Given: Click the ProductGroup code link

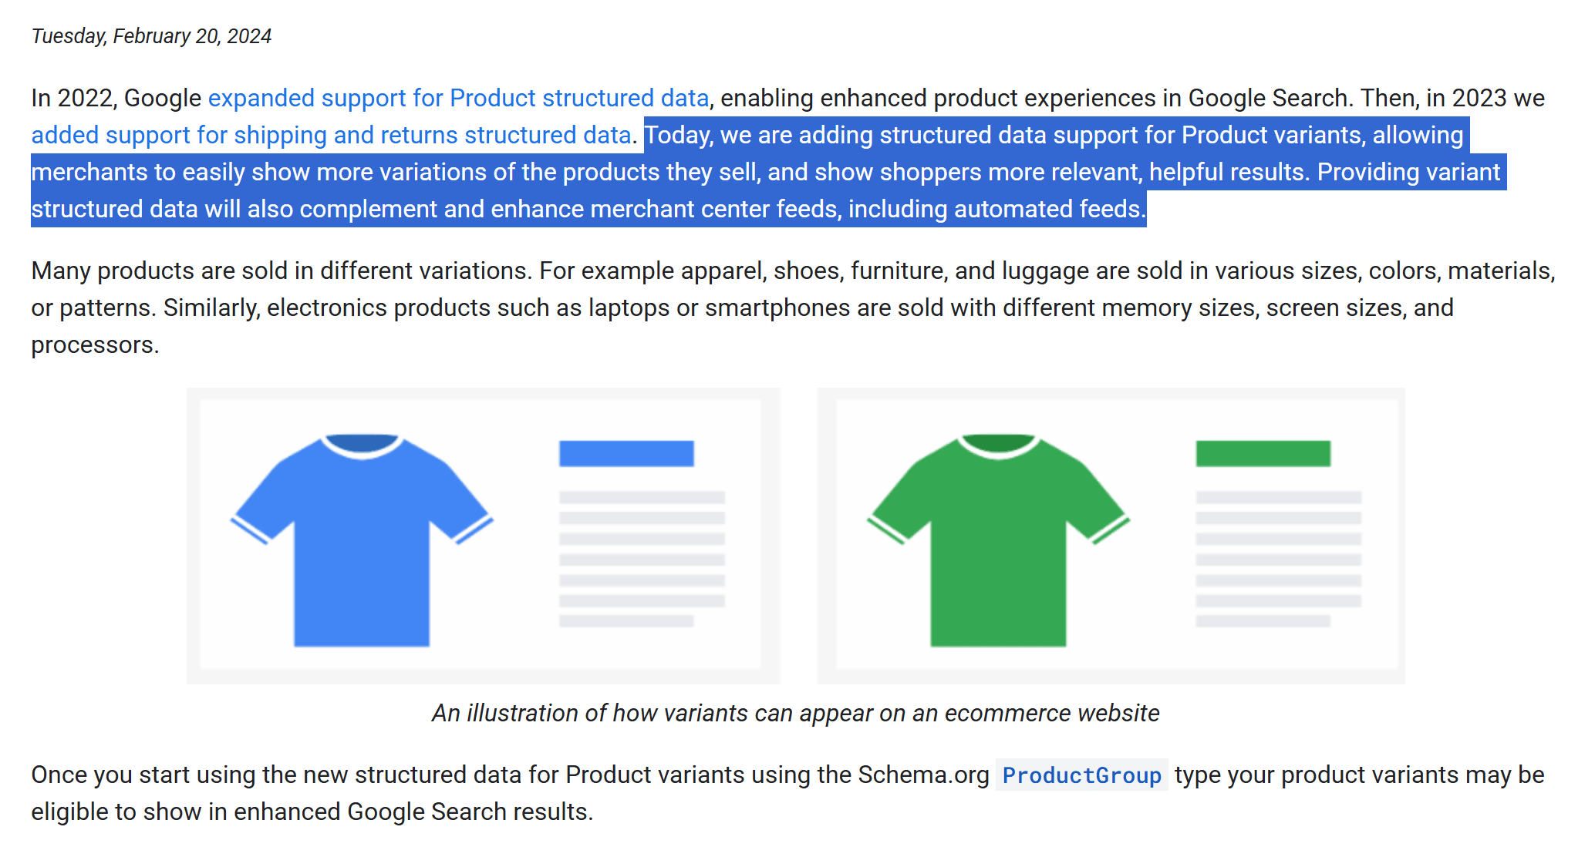Looking at the screenshot, I should coord(1081,775).
